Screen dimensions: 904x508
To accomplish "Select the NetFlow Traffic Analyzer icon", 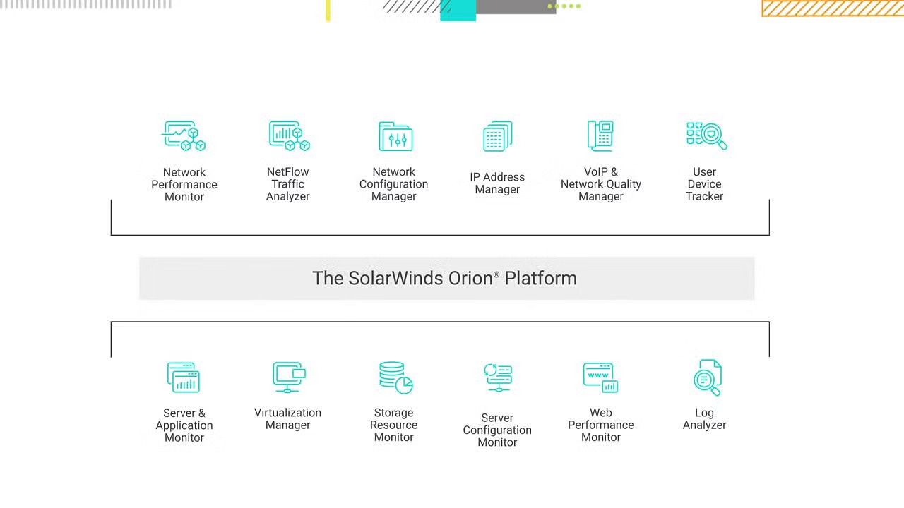I will (288, 136).
